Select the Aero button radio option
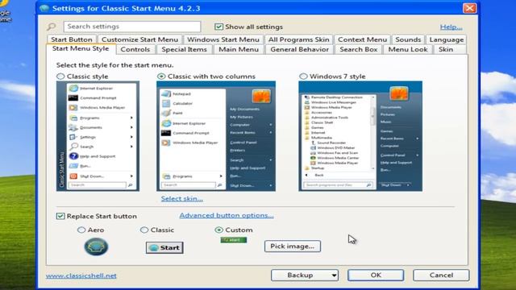The width and height of the screenshot is (516, 290). [x=81, y=230]
